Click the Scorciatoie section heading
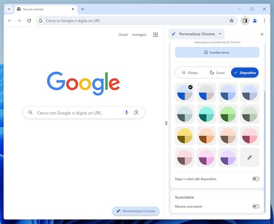Screen dimensions: 274x224 tap(184, 197)
